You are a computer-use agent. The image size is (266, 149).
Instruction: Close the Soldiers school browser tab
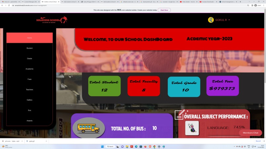59,2
